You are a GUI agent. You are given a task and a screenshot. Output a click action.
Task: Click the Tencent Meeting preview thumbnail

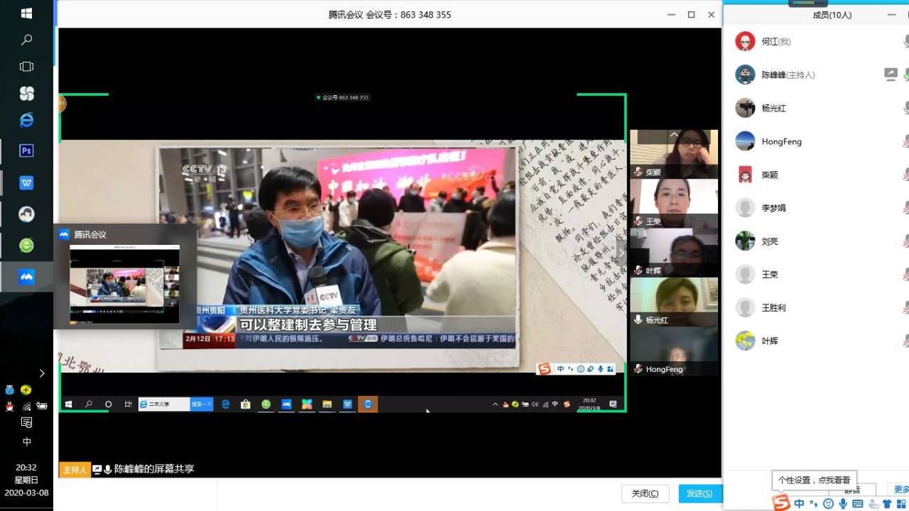tap(124, 284)
